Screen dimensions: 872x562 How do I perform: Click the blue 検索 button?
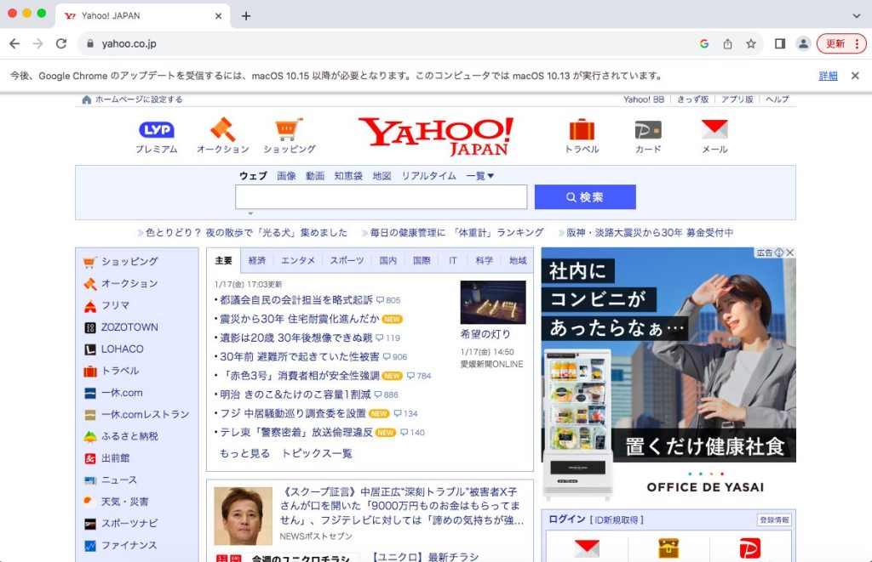(x=585, y=197)
